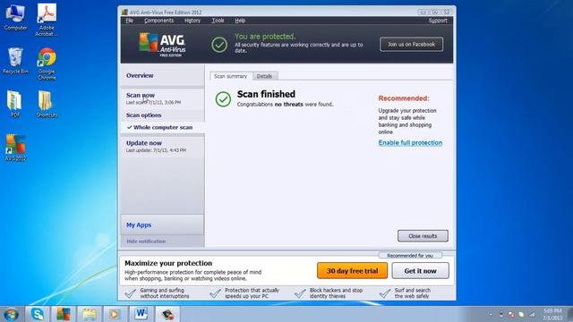Click the green protected checkmark icon
Viewport: 573px width, 322px height.
219,45
